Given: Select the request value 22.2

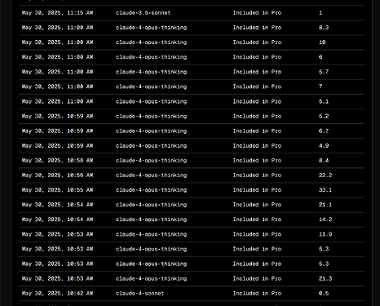Looking at the screenshot, I should [x=325, y=175].
